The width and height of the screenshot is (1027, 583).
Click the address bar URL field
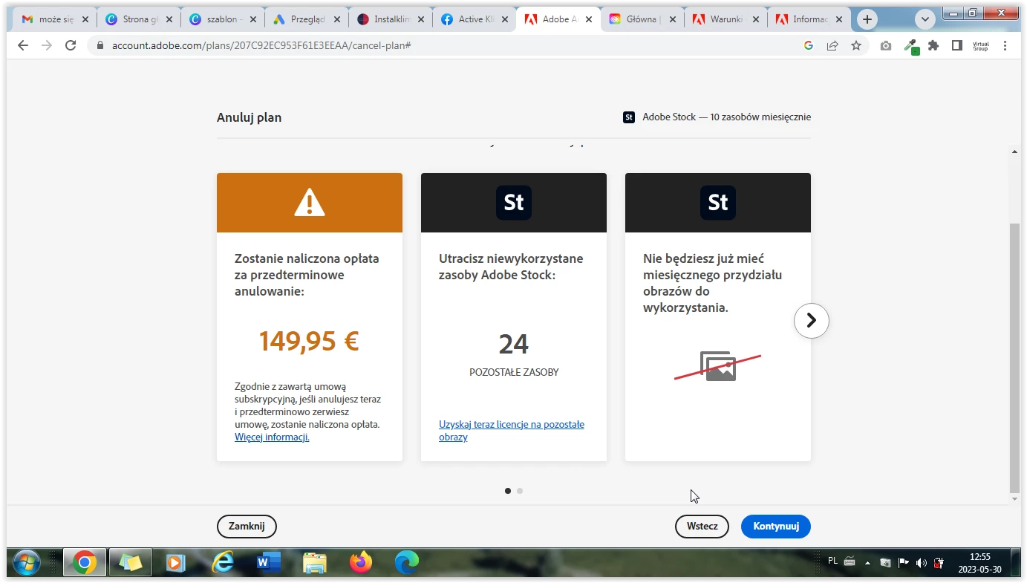click(446, 45)
